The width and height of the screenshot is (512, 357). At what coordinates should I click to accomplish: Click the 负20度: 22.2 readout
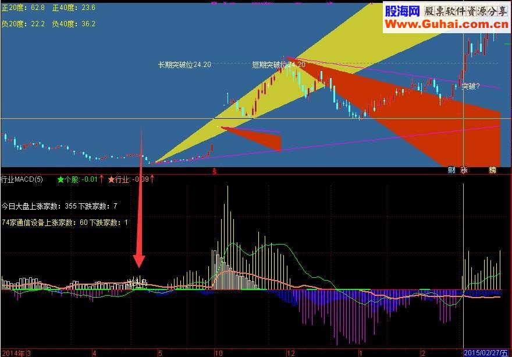(x=23, y=24)
